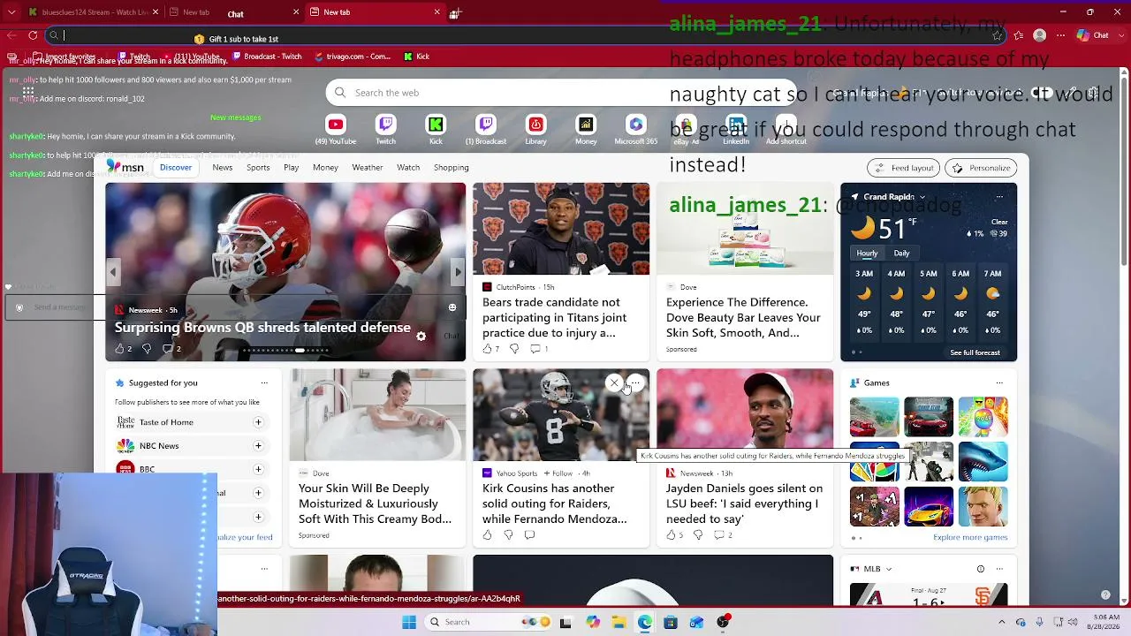Open the Add shortcut tile

point(786,129)
